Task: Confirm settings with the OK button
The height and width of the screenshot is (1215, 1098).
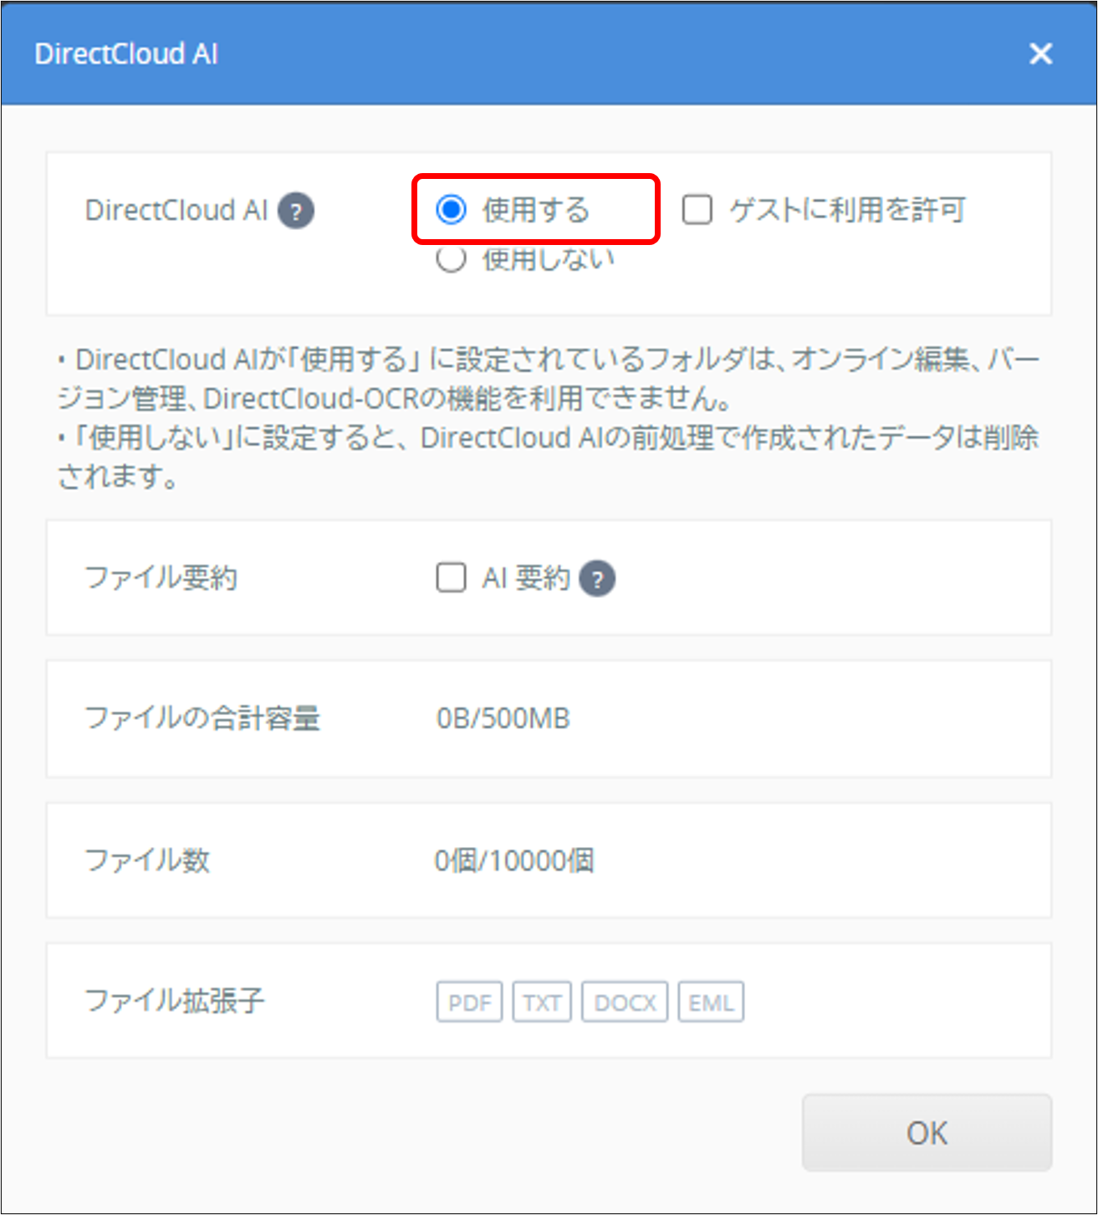Action: (927, 1132)
